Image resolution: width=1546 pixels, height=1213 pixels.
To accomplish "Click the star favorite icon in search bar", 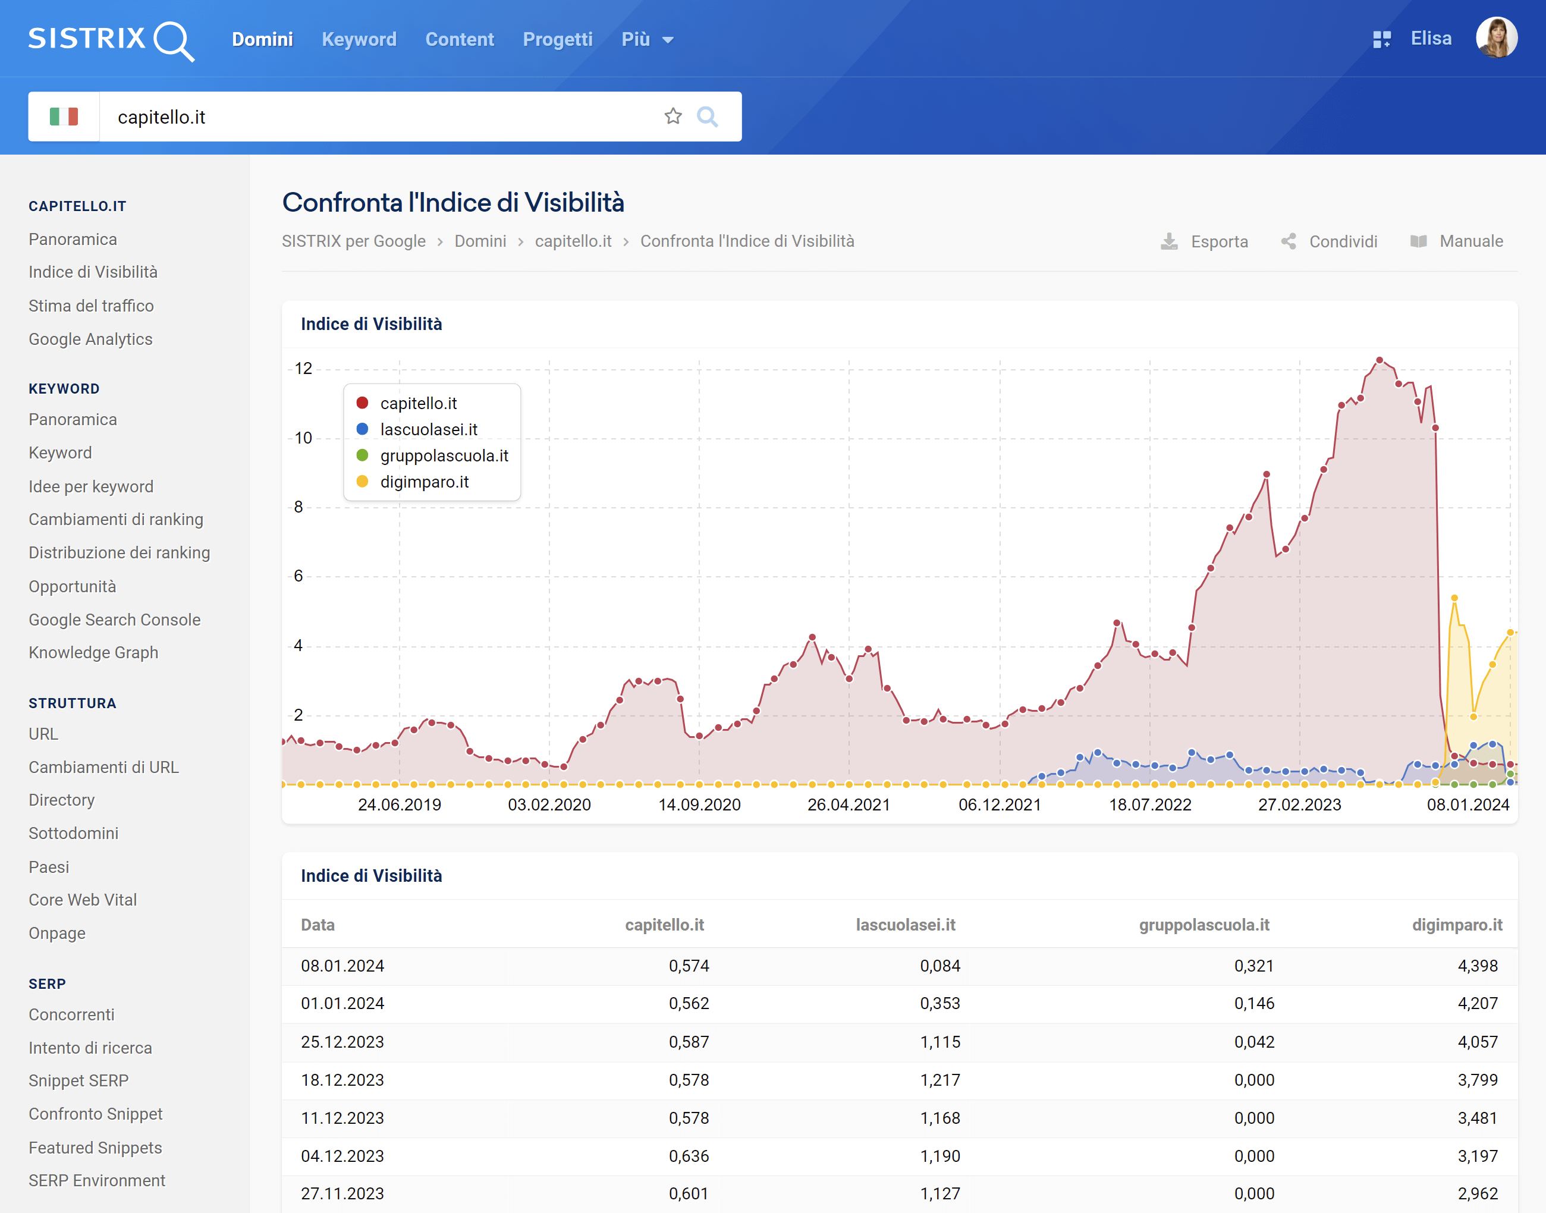I will (x=673, y=117).
